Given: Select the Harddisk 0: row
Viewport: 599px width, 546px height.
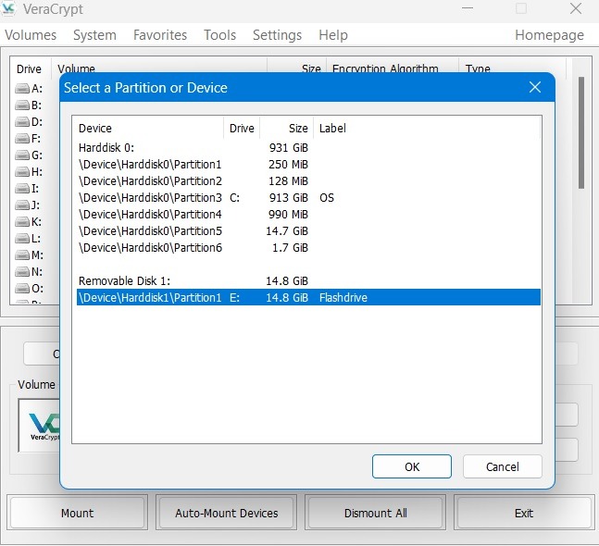Looking at the screenshot, I should click(x=308, y=148).
